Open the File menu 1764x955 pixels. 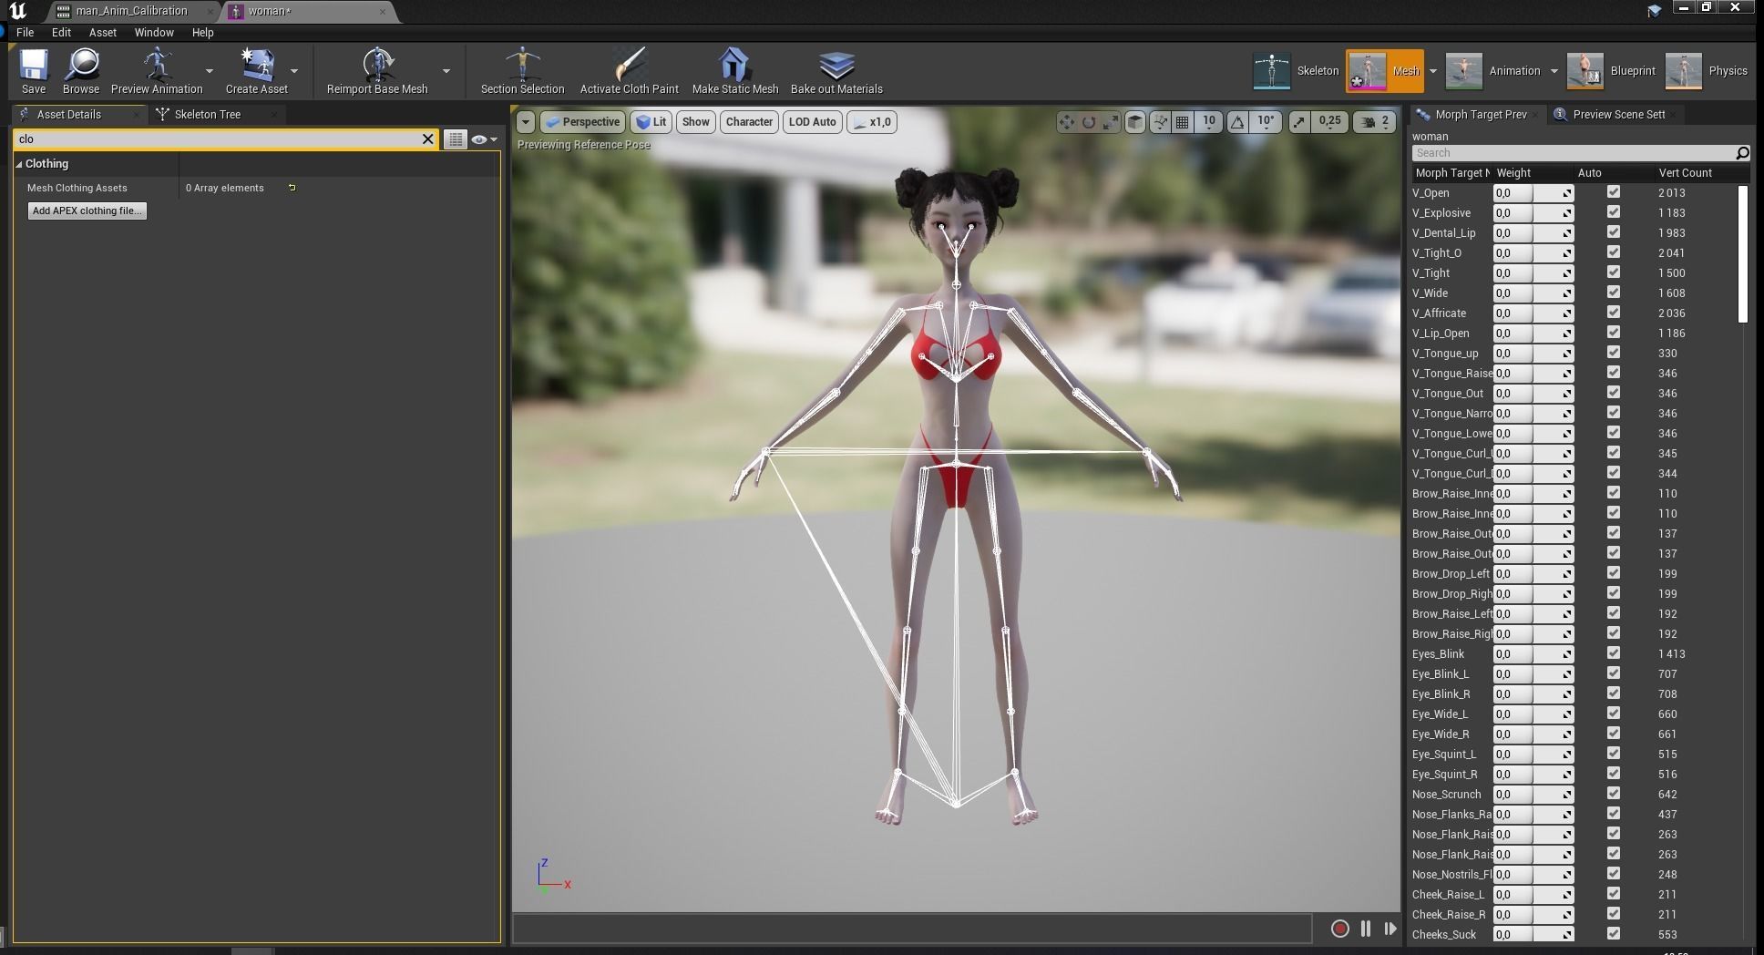[26, 33]
